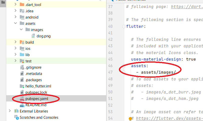The image size is (203, 121).
Task: Click the .dart_tool folder icon
Action: pyautogui.click(x=22, y=5)
